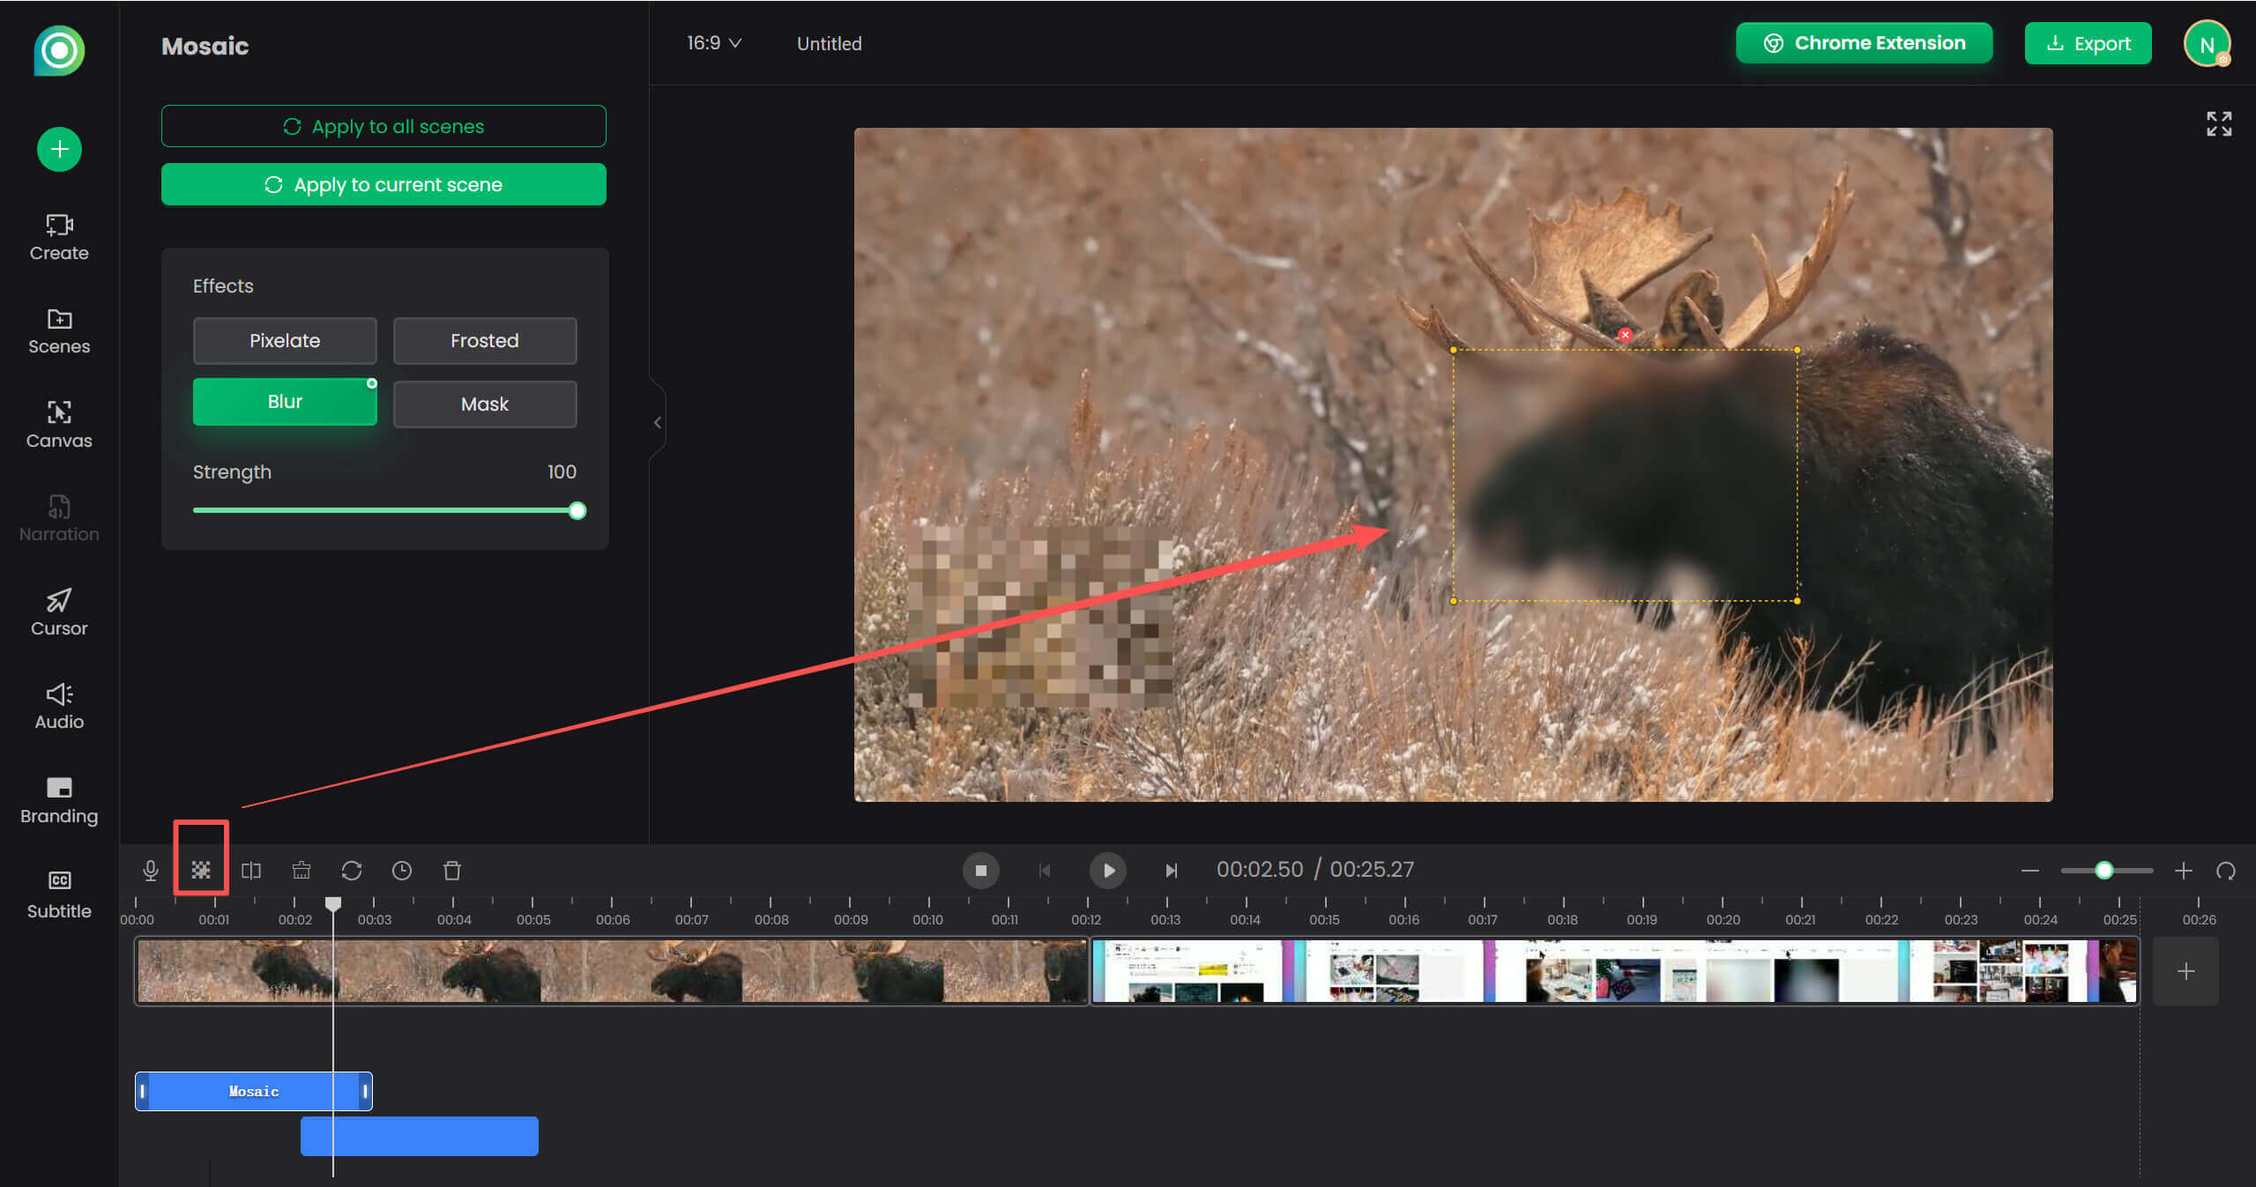
Task: Activate the Frosted effect
Action: 484,340
